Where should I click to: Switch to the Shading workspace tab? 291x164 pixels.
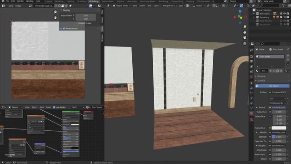click(120, 1)
